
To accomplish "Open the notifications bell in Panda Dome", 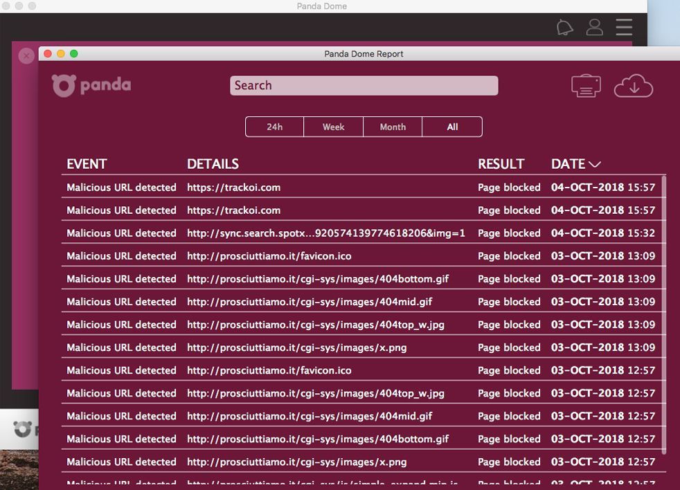I will [x=564, y=27].
